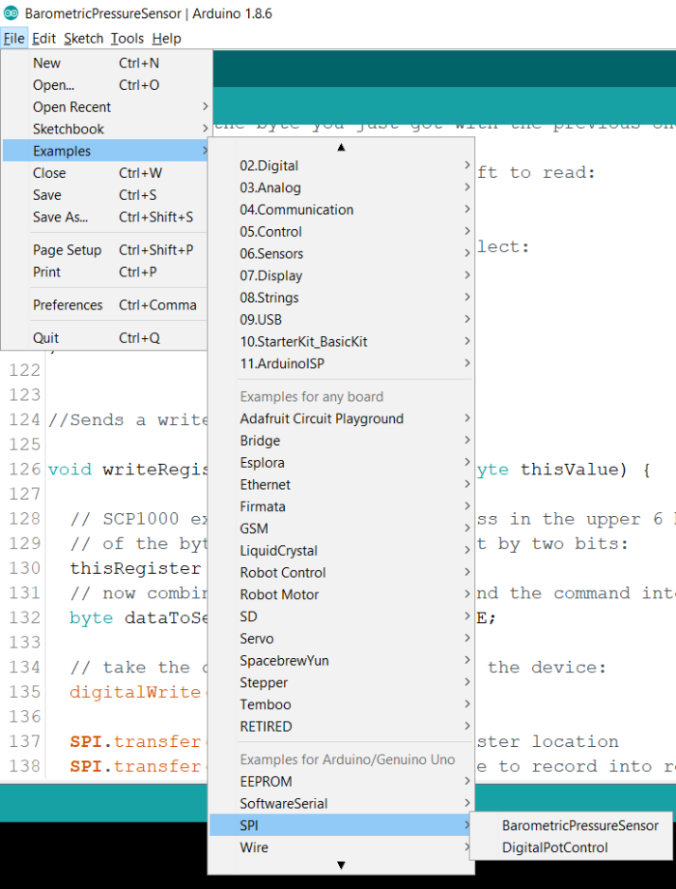Open the Edit menu
The width and height of the screenshot is (676, 889).
43,39
